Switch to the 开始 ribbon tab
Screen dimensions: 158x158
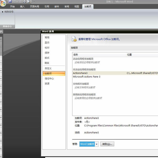tap(12, 7)
